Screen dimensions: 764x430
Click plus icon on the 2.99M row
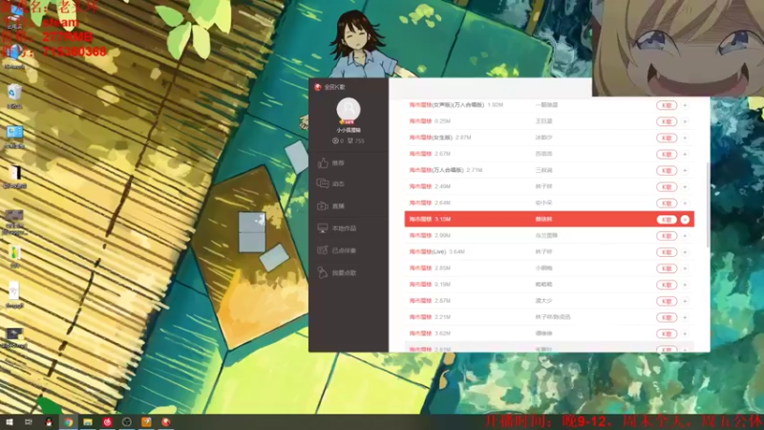[685, 236]
